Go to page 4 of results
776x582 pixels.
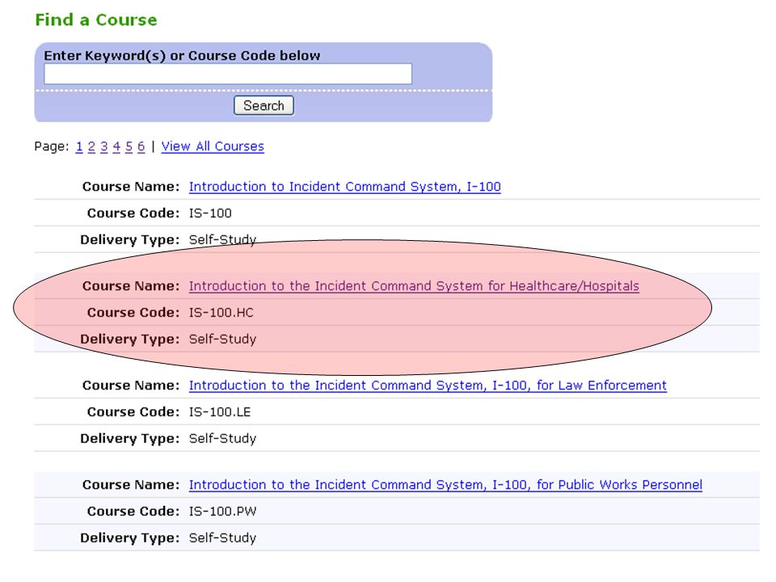click(x=116, y=146)
